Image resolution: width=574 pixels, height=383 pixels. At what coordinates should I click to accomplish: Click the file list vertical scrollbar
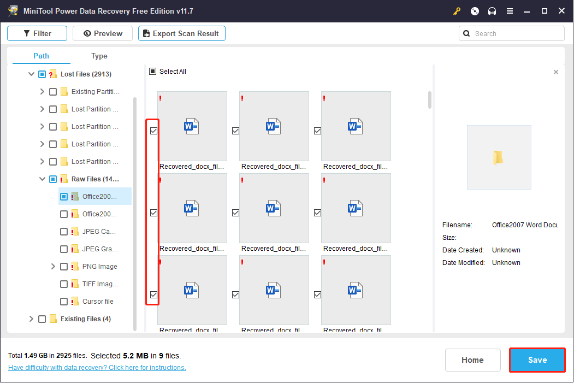coord(430,100)
